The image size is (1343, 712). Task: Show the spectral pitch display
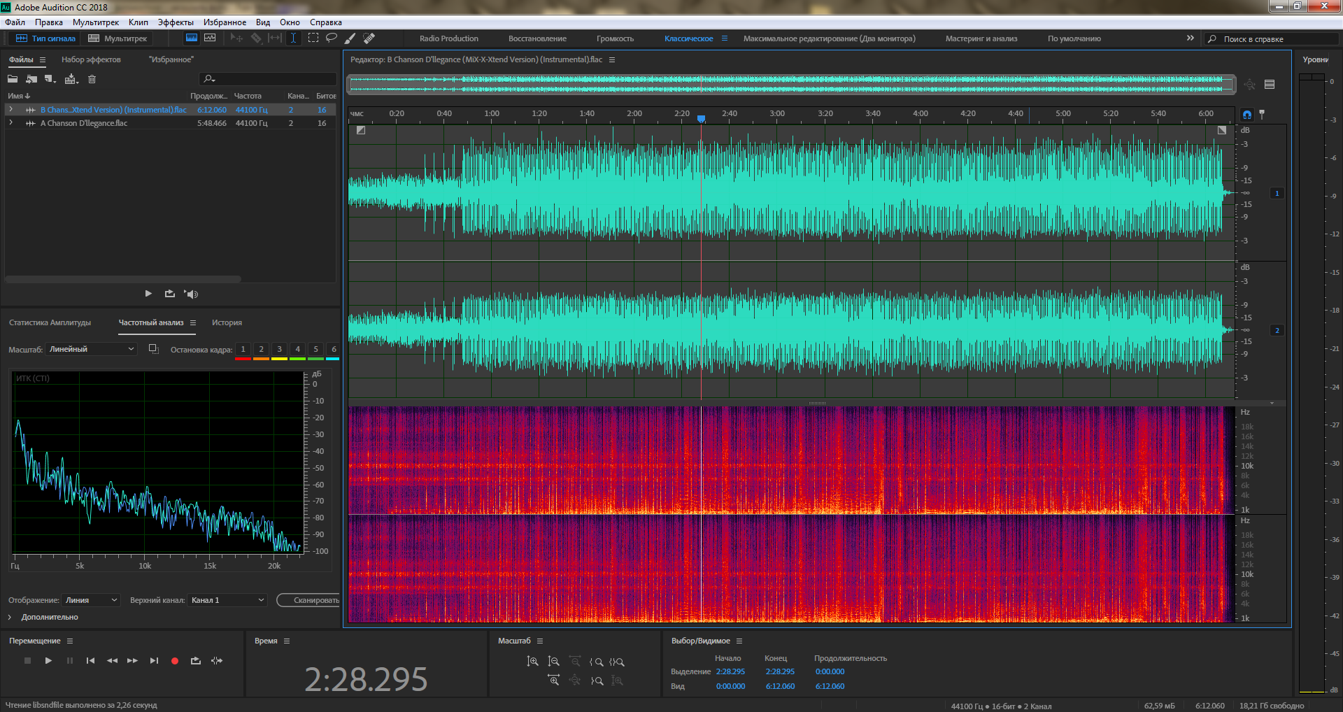click(x=210, y=38)
